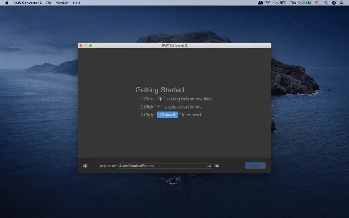This screenshot has height=218, width=349.
Task: Open the RAW Converter 2 application menu
Action: point(27,3)
